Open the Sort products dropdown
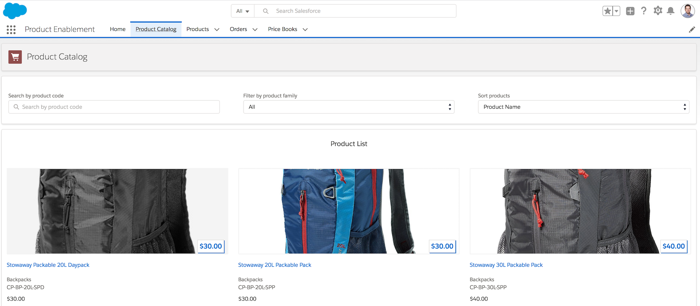The height and width of the screenshot is (306, 700). [x=583, y=107]
